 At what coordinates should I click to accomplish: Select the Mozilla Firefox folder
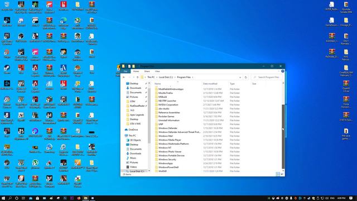click(x=166, y=93)
